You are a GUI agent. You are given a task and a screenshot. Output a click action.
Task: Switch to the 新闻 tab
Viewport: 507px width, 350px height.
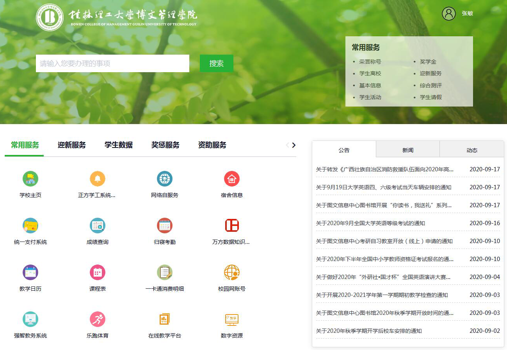pos(407,150)
